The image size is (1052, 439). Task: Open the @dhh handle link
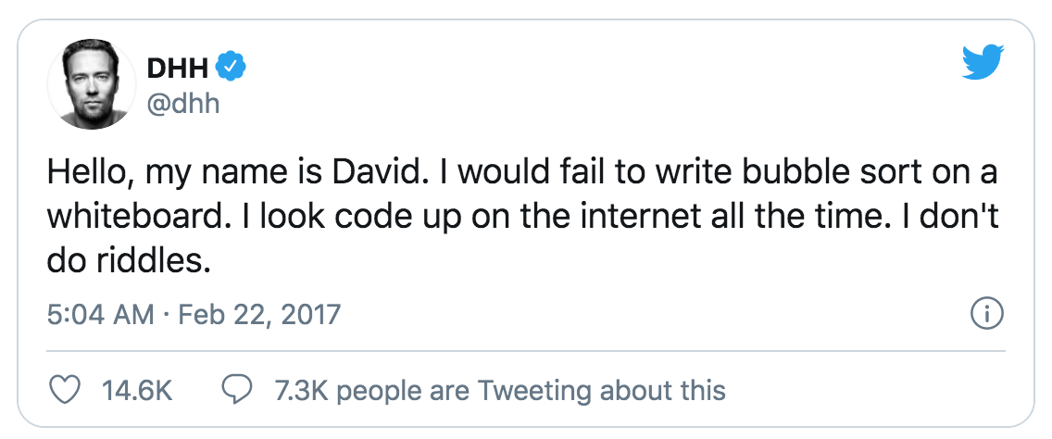[182, 101]
